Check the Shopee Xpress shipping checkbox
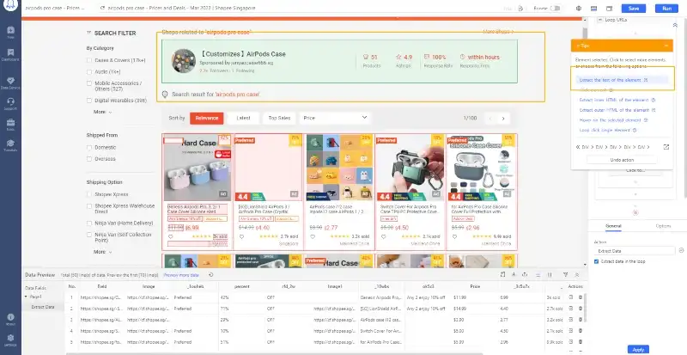 [x=89, y=194]
